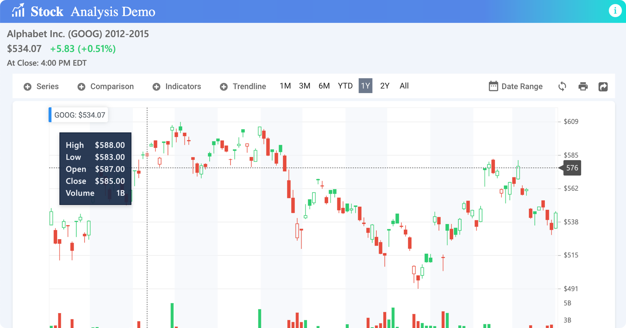Open the Series dropdown
The image size is (626, 328).
41,87
